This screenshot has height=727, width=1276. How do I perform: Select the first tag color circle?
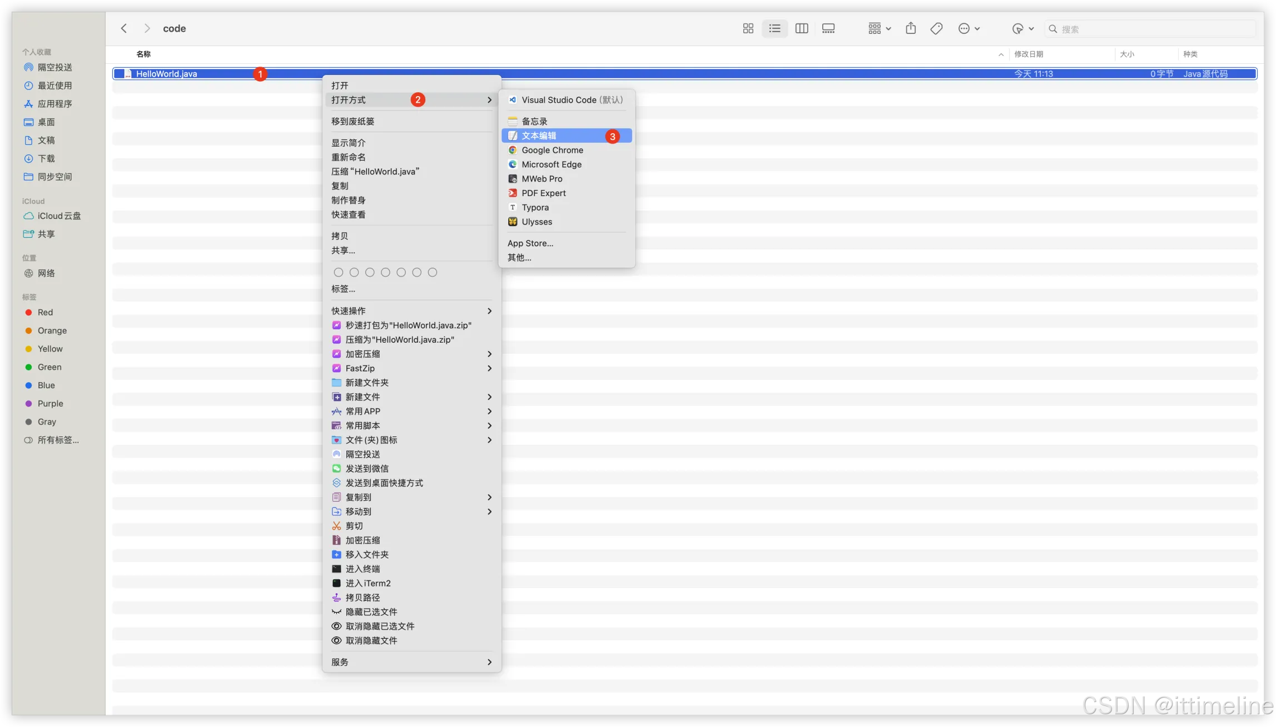338,272
